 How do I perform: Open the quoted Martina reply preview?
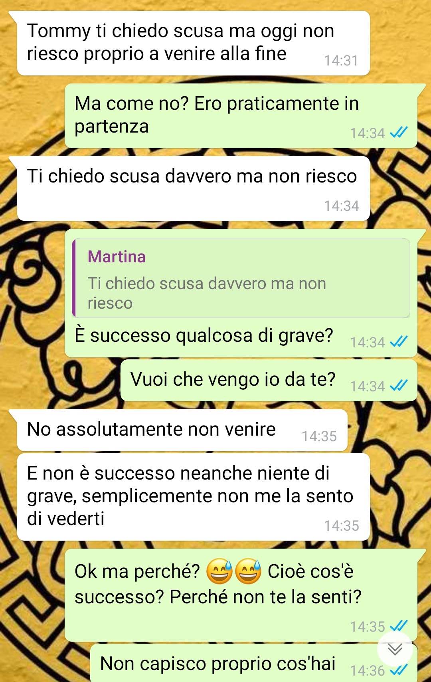(x=241, y=278)
